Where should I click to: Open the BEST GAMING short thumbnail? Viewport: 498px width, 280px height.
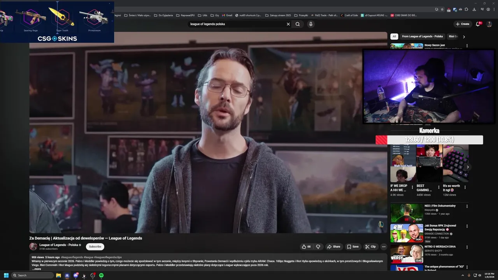tap(430, 163)
